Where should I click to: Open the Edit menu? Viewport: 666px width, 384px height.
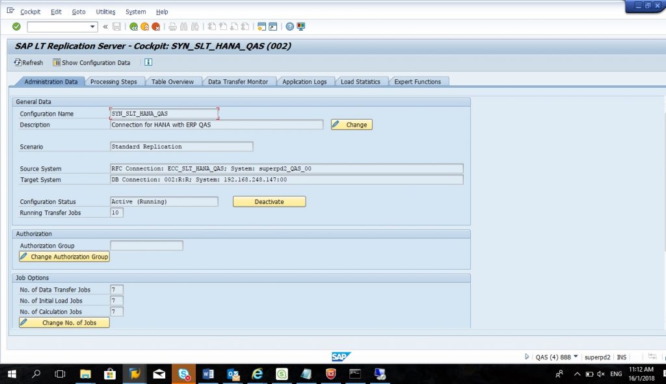(x=56, y=12)
